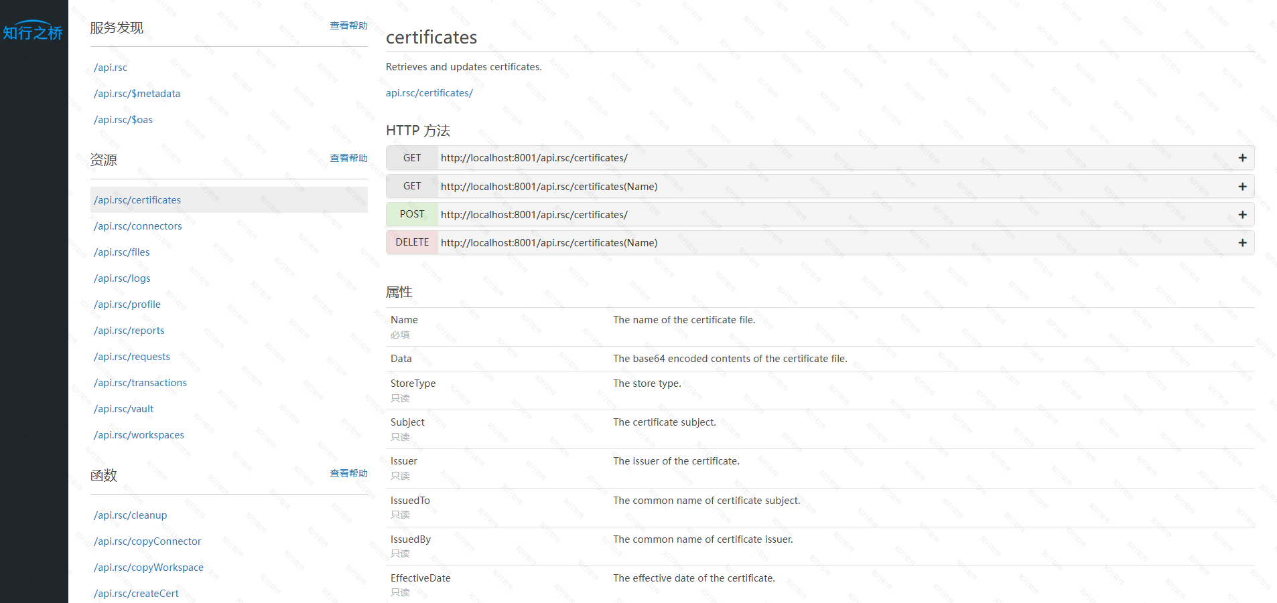Expand the DELETE certificates(Name) method
Screen dimensions: 1277x603
coord(1241,243)
